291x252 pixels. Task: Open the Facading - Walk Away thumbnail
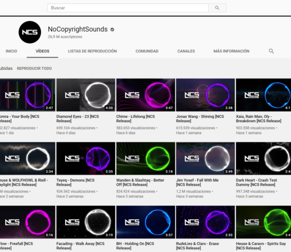pos(86,222)
